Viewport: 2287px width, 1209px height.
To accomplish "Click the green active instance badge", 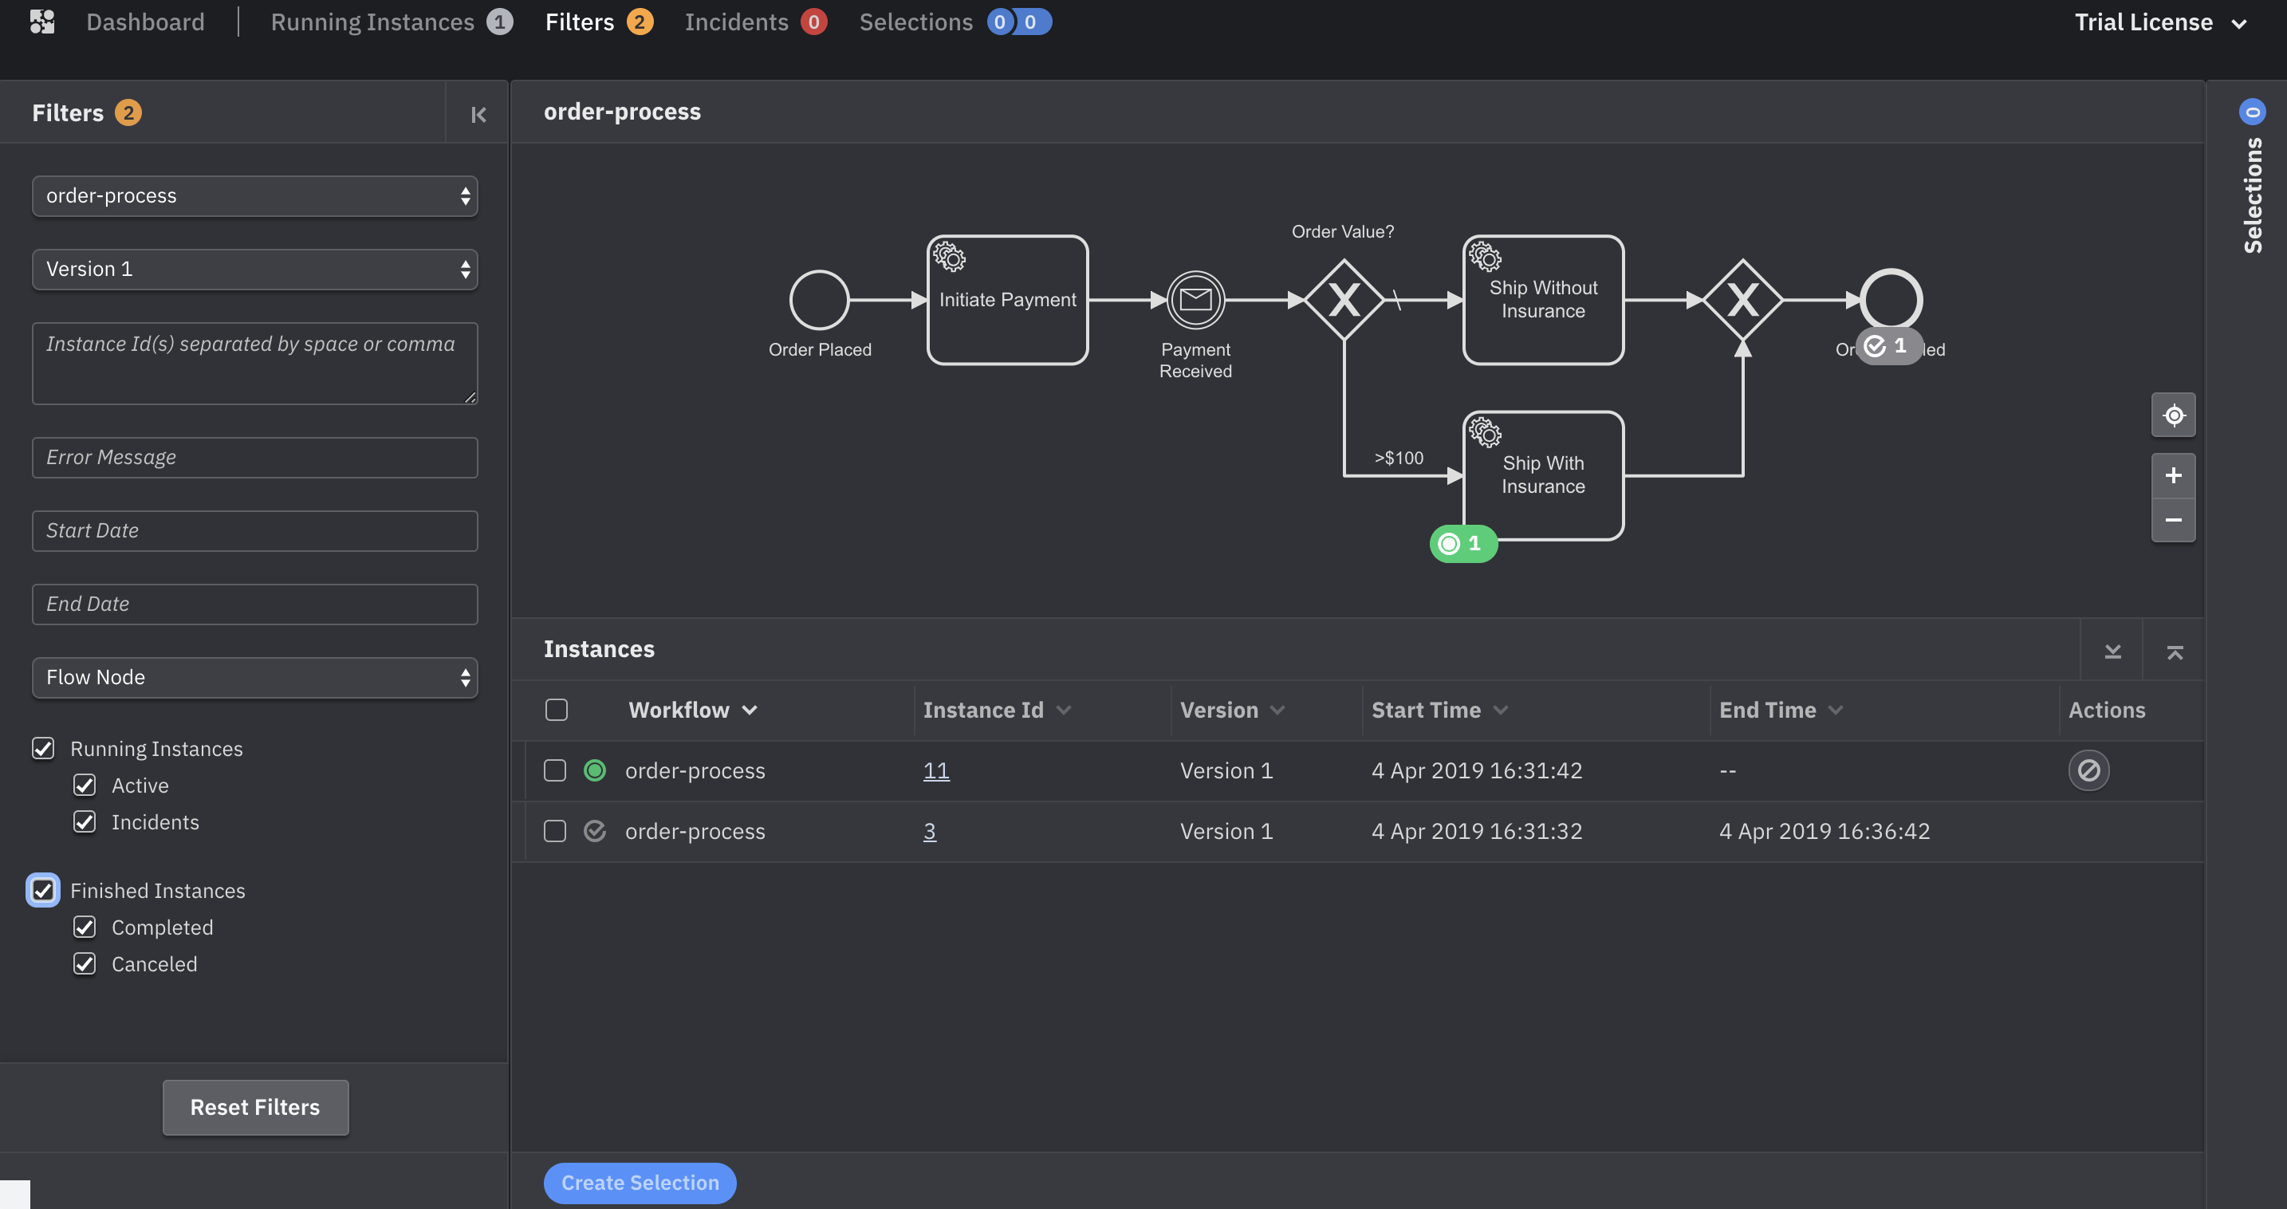I will coord(1463,543).
